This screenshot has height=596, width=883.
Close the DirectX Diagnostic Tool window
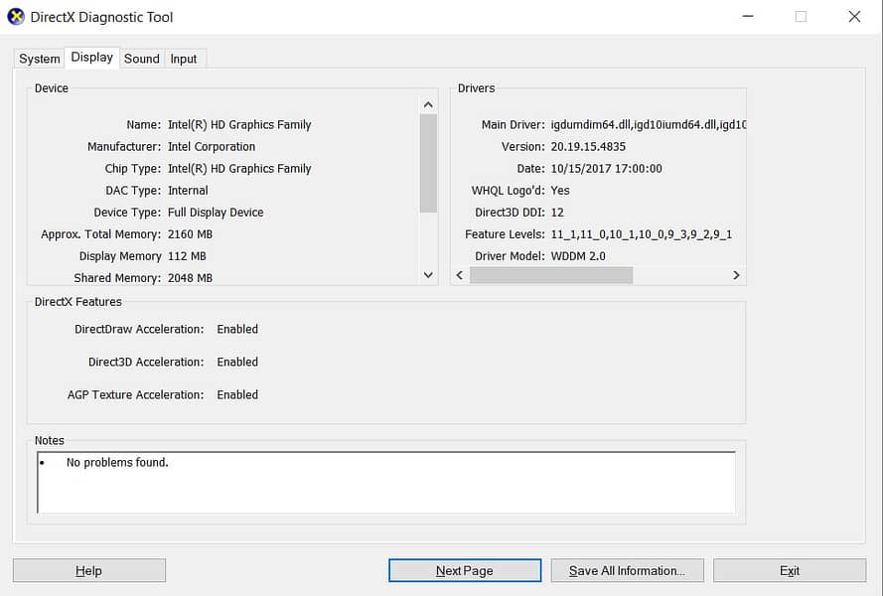[854, 17]
